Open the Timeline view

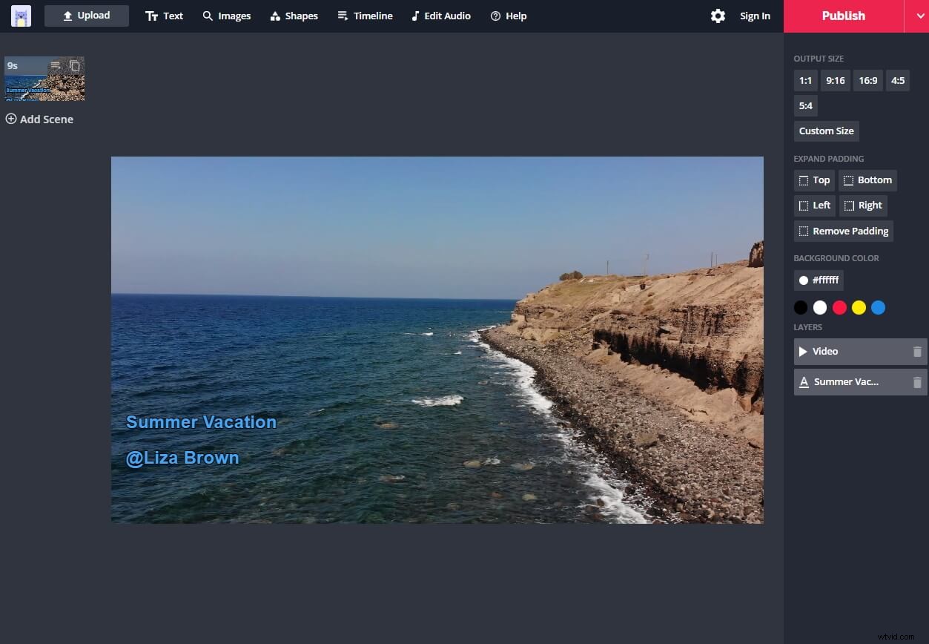click(365, 16)
